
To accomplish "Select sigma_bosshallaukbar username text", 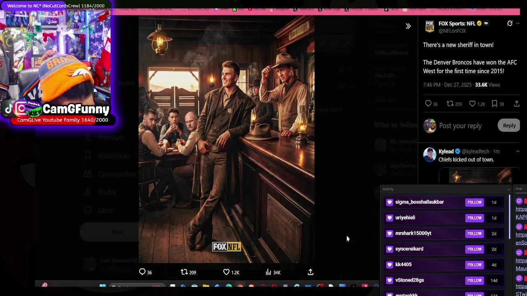I will (x=419, y=202).
